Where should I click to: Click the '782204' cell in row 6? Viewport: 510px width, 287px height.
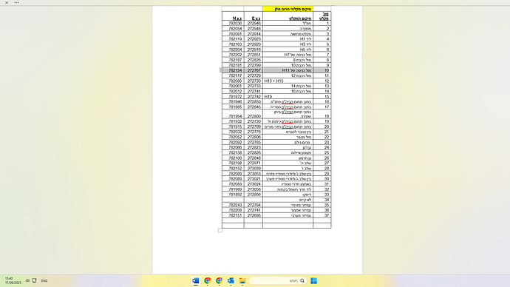[233, 50]
